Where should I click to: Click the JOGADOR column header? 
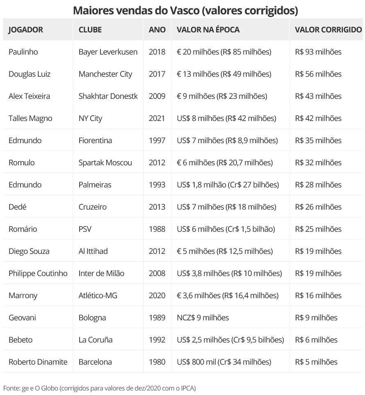point(26,30)
